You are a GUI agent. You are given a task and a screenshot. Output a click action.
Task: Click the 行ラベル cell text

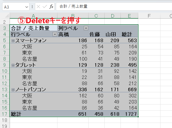tap(20, 34)
